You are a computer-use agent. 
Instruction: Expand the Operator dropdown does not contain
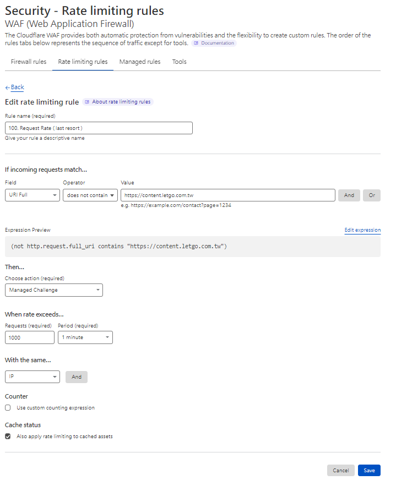[x=90, y=195]
